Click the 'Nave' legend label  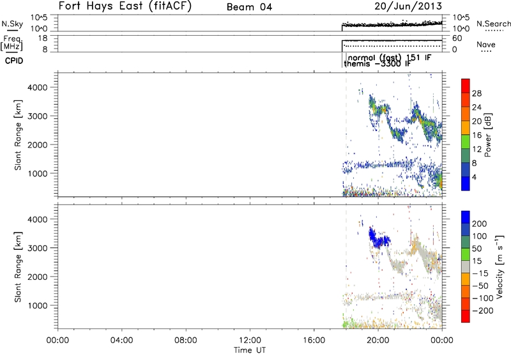pyautogui.click(x=486, y=45)
